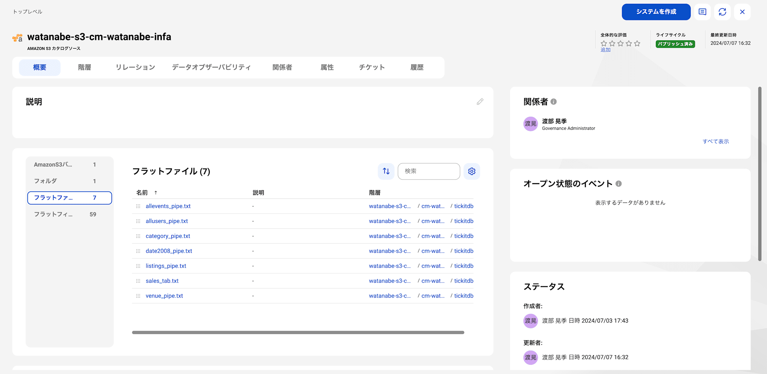Screen dimensions: 767x374
Task: Click the 説明 column header
Action: 258,193
